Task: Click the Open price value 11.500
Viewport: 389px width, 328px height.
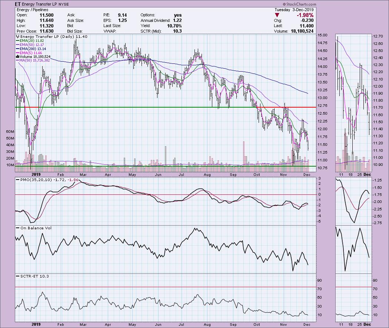Action: [x=46, y=15]
